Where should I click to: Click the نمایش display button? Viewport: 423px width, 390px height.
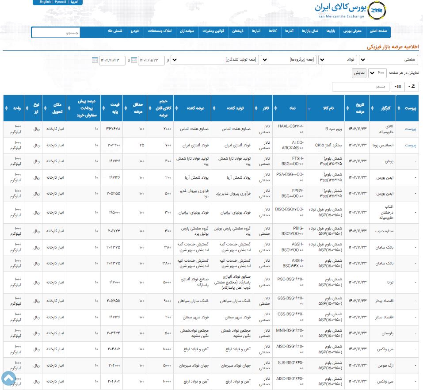[359, 73]
